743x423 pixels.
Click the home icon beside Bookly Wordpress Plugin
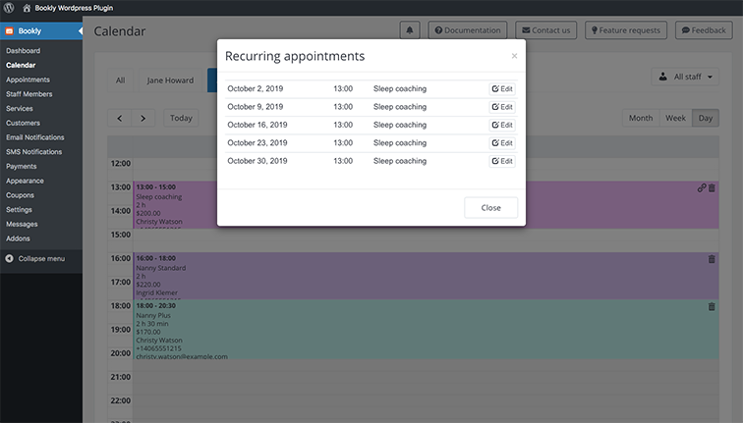27,8
